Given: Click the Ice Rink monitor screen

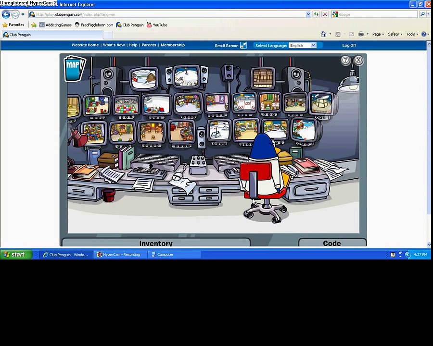Looking at the screenshot, I should click(x=244, y=103).
